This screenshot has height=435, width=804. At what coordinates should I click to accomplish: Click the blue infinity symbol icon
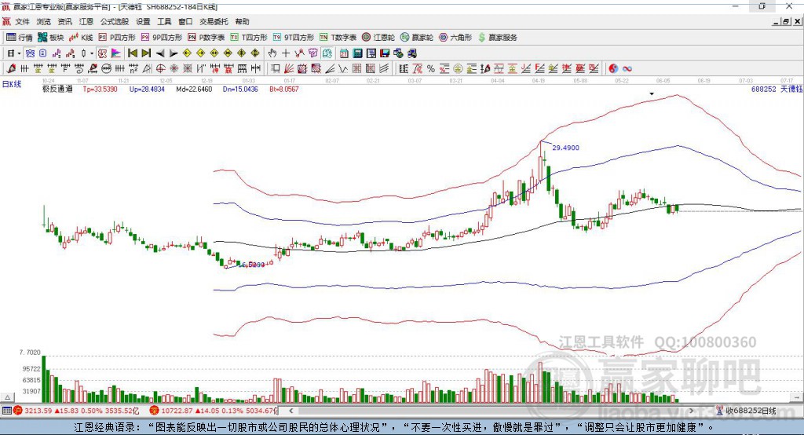point(627,69)
